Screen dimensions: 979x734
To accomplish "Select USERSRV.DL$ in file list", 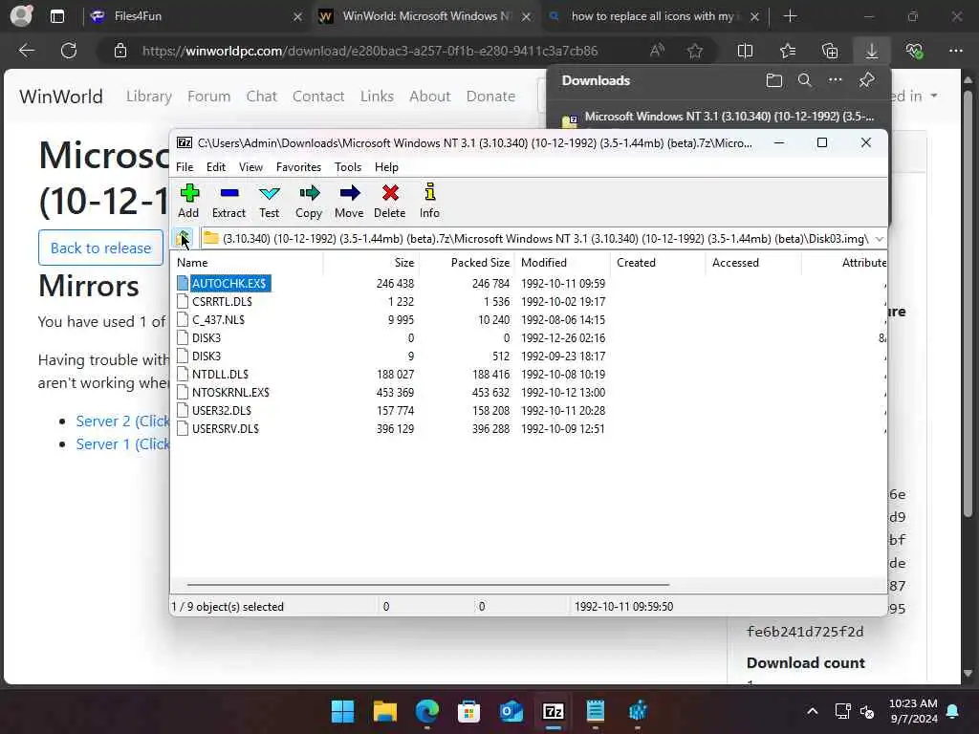I will pos(225,429).
